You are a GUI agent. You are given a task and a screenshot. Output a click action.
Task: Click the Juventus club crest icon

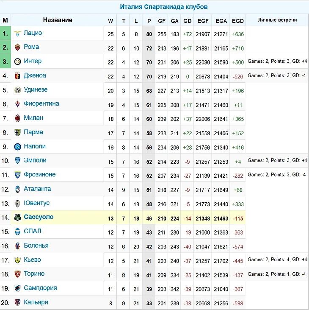(x=18, y=203)
